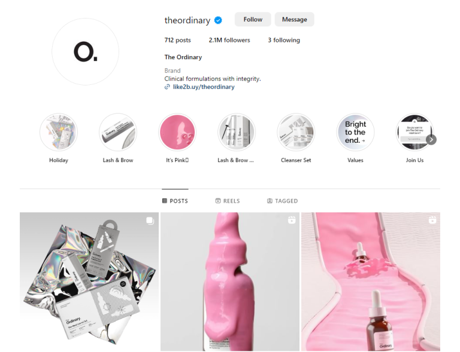Switch to the Reels tab
The image size is (460, 352).
click(228, 201)
